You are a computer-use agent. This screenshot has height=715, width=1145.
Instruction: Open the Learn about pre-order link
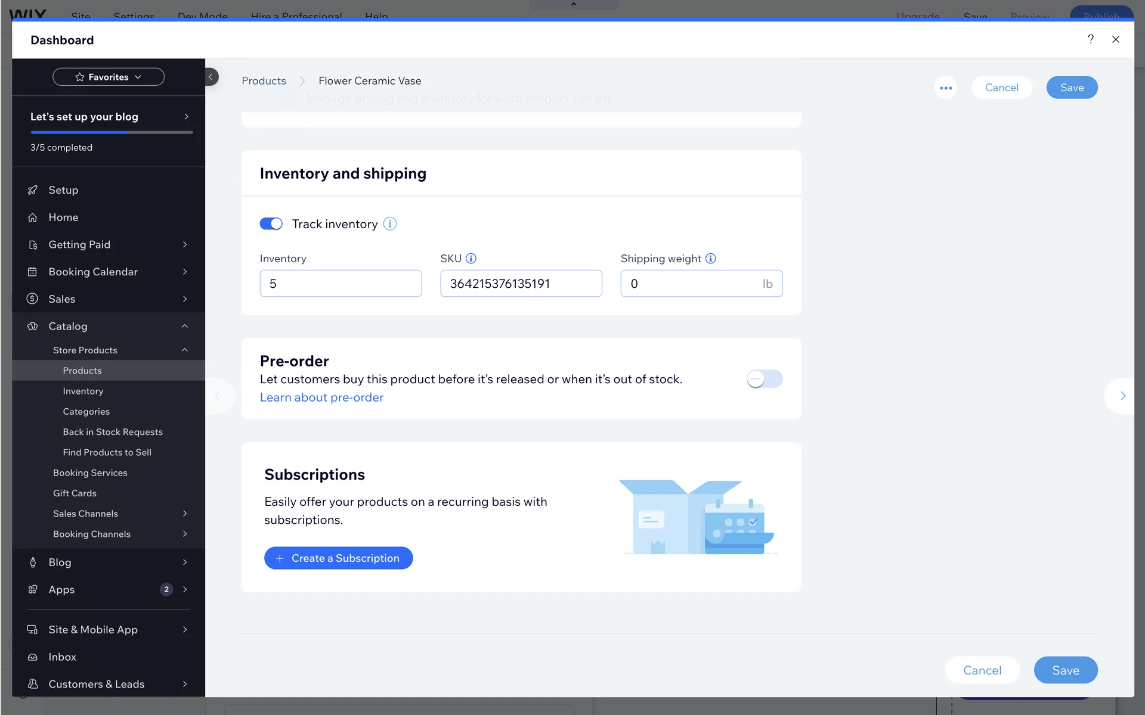tap(321, 397)
